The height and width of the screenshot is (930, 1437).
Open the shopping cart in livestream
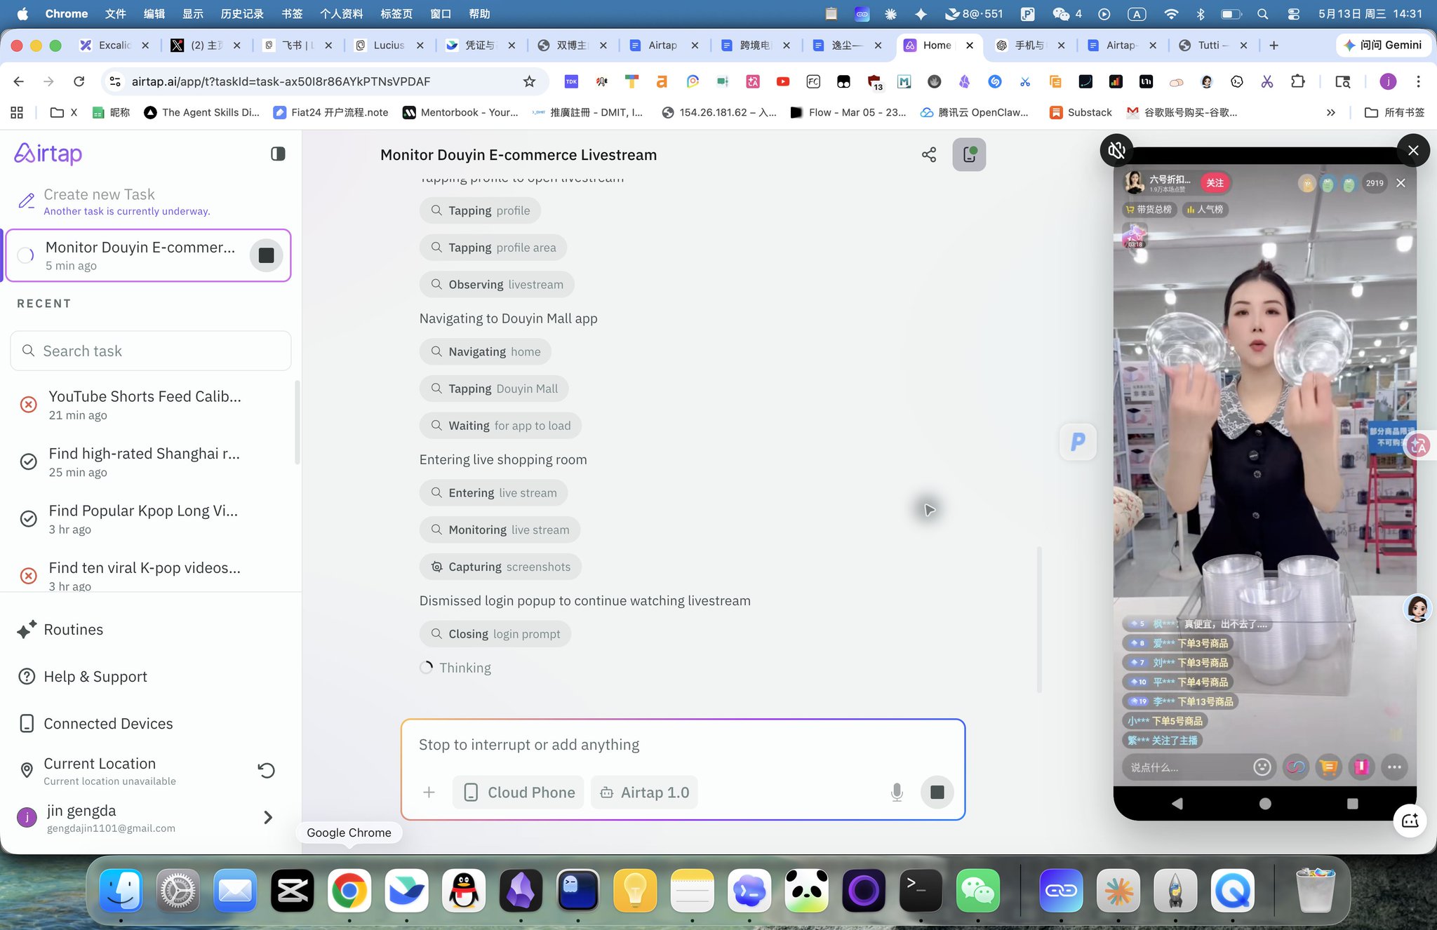1328,767
